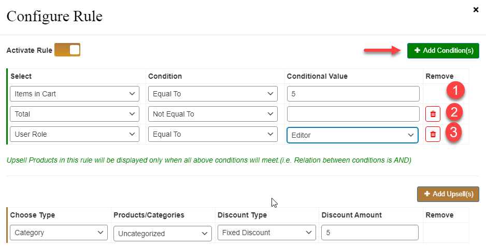Click the empty Total conditional value field

pyautogui.click(x=353, y=114)
